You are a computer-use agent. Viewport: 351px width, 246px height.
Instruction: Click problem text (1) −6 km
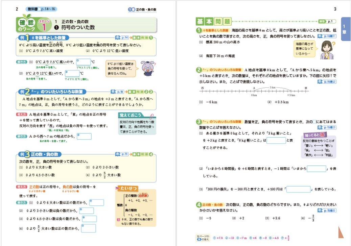(208, 102)
